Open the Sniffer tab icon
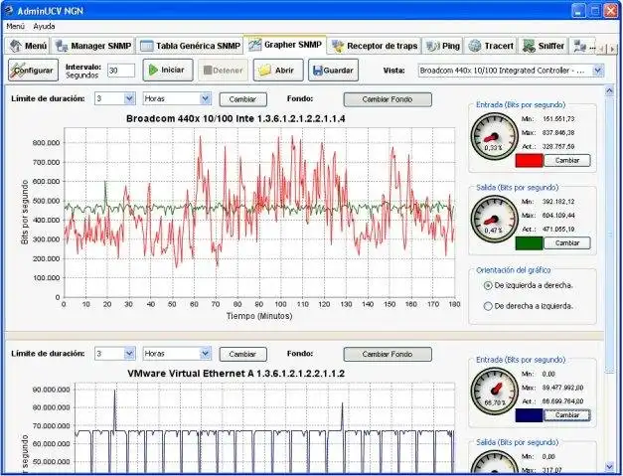Screen dimensions: 623x476 529,46
